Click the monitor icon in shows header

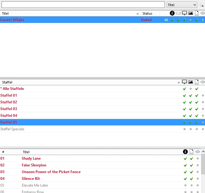pos(184,13)
